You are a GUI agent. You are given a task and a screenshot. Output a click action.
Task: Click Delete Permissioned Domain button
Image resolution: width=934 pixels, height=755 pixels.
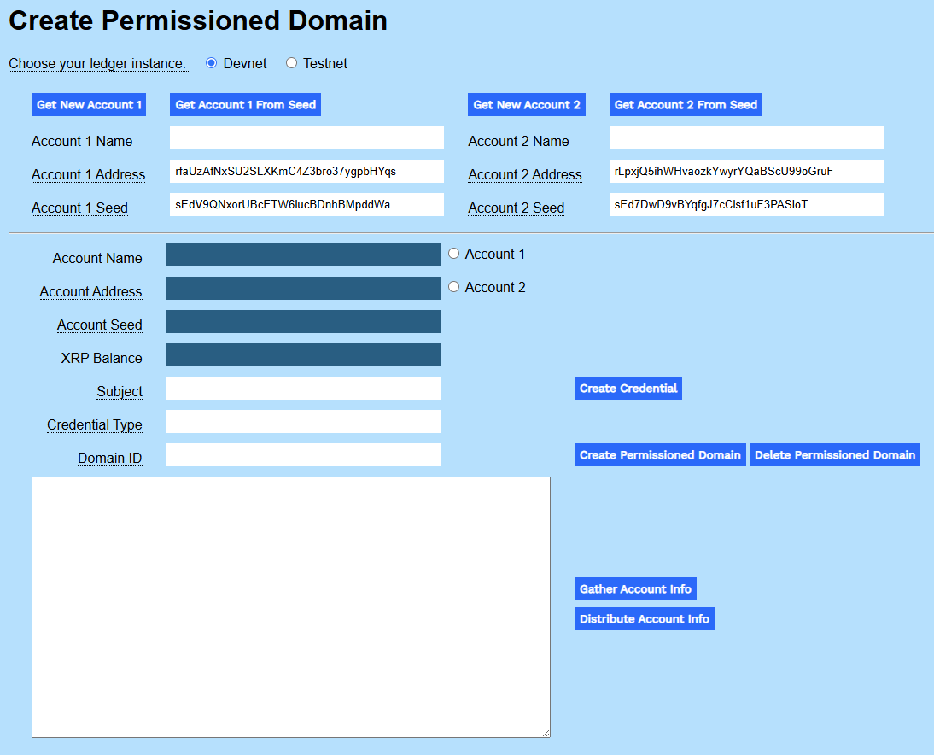click(x=834, y=455)
